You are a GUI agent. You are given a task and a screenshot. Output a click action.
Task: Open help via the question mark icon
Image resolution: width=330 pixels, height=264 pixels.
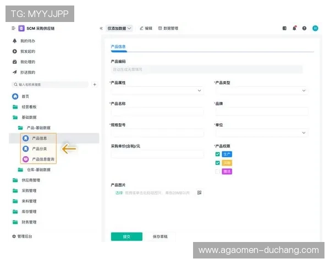pyautogui.click(x=304, y=28)
